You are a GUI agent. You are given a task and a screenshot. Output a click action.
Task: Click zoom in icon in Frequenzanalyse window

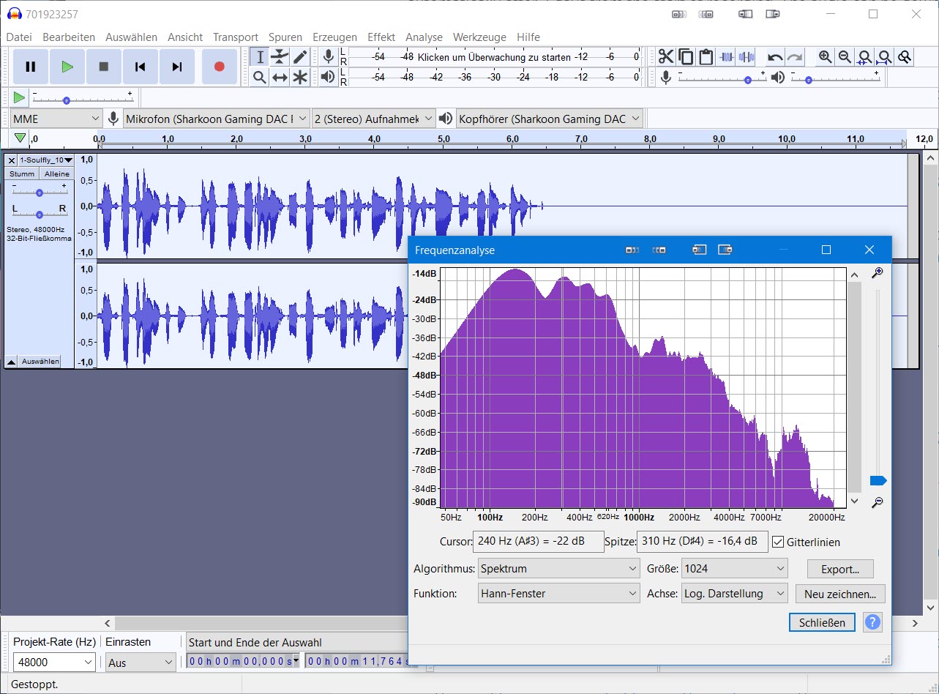877,272
